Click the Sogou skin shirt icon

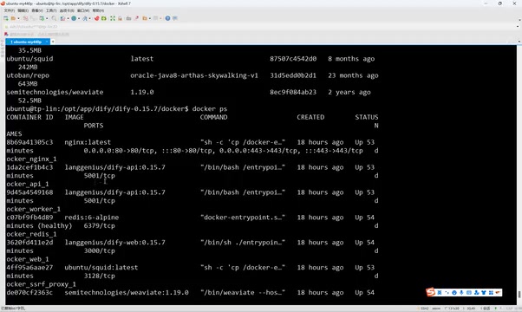click(483, 292)
